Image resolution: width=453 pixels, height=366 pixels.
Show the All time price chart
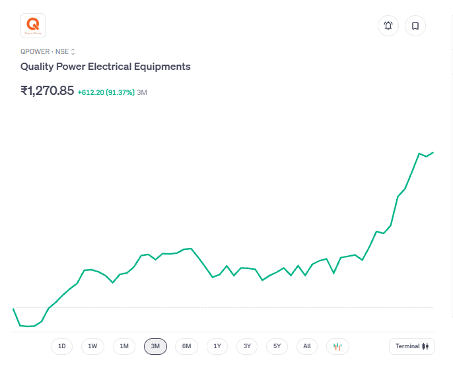click(x=307, y=346)
